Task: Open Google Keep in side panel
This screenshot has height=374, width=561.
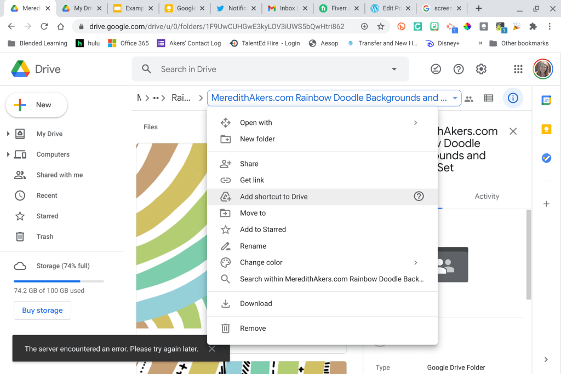Action: pos(546,129)
